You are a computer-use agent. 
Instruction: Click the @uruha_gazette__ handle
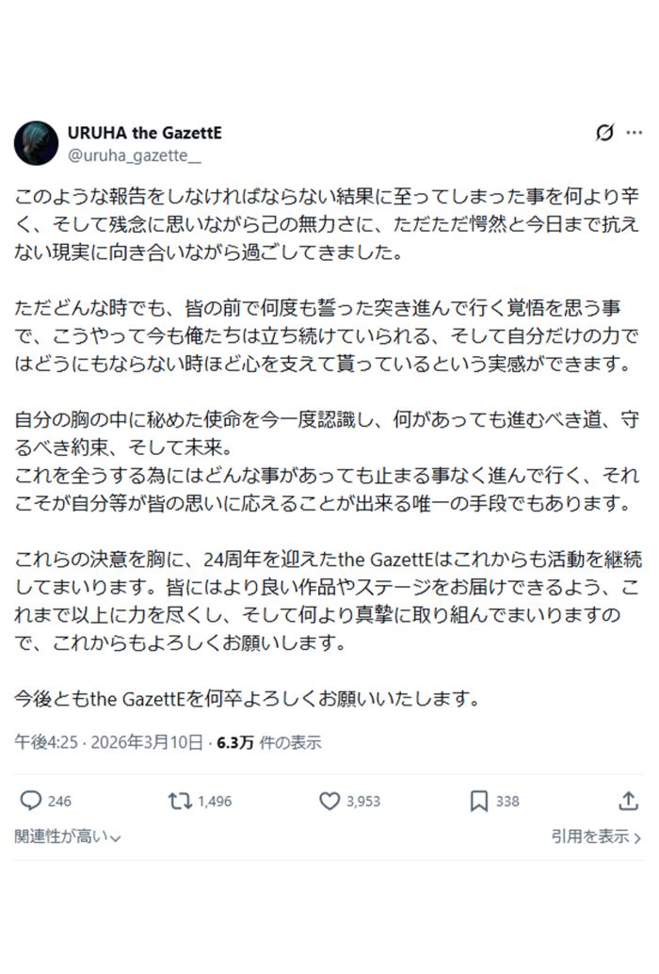(134, 153)
